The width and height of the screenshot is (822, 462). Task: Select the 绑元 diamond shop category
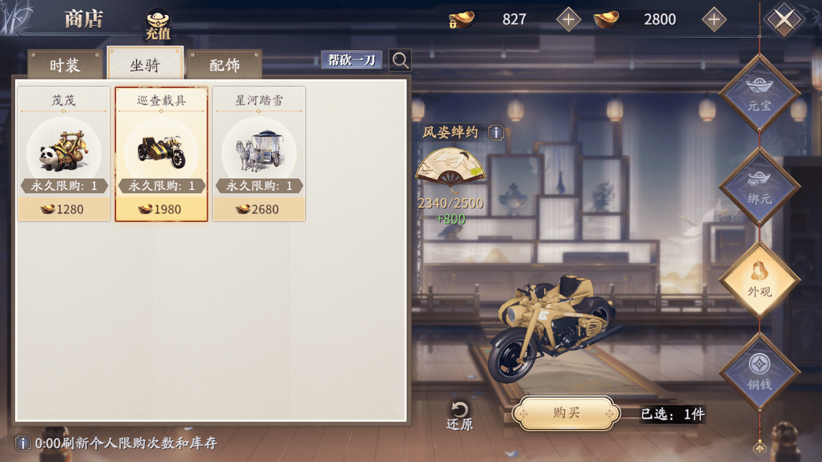tap(759, 187)
